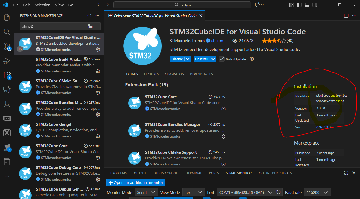
Task: Open Source Control view icon
Action: (x=7, y=46)
